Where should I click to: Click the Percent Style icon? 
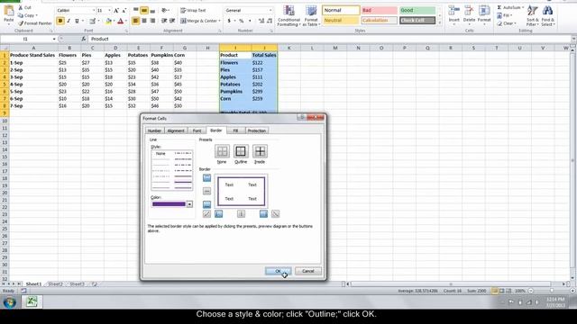click(x=242, y=21)
